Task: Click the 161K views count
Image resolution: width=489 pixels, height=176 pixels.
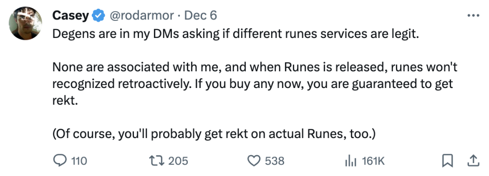Action: [373, 161]
